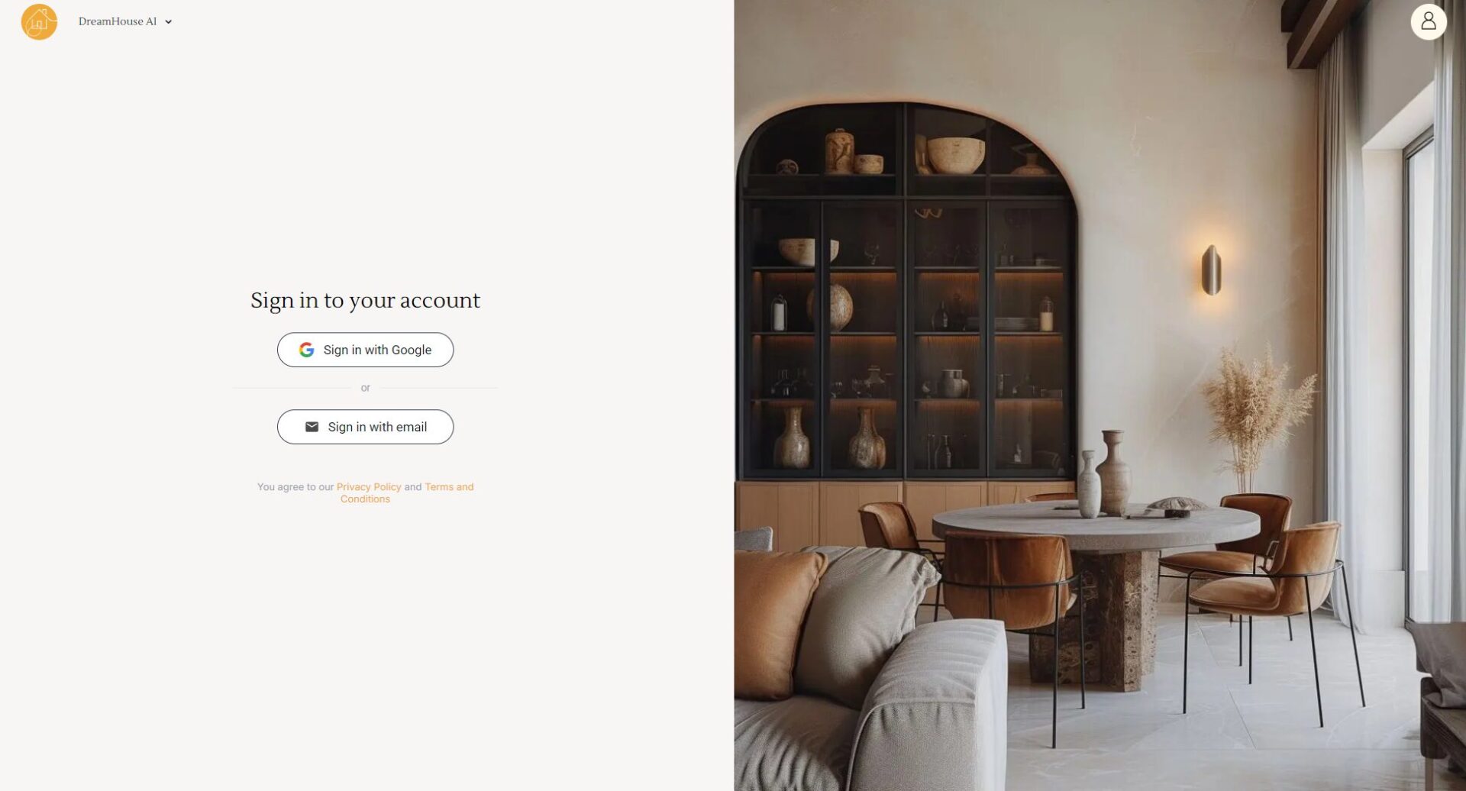Open the Terms and Conditions link
The width and height of the screenshot is (1466, 791).
(407, 492)
